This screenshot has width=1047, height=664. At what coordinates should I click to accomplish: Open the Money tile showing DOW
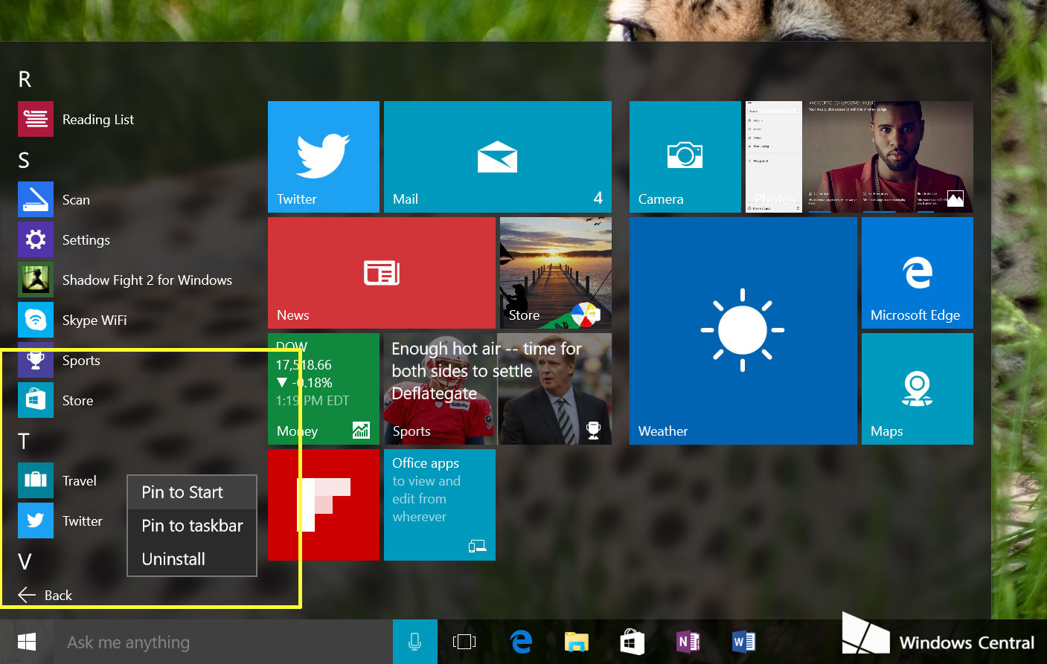pos(324,389)
